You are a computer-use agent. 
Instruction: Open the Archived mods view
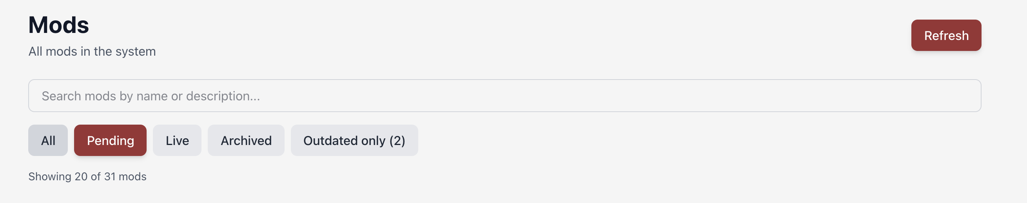[246, 140]
